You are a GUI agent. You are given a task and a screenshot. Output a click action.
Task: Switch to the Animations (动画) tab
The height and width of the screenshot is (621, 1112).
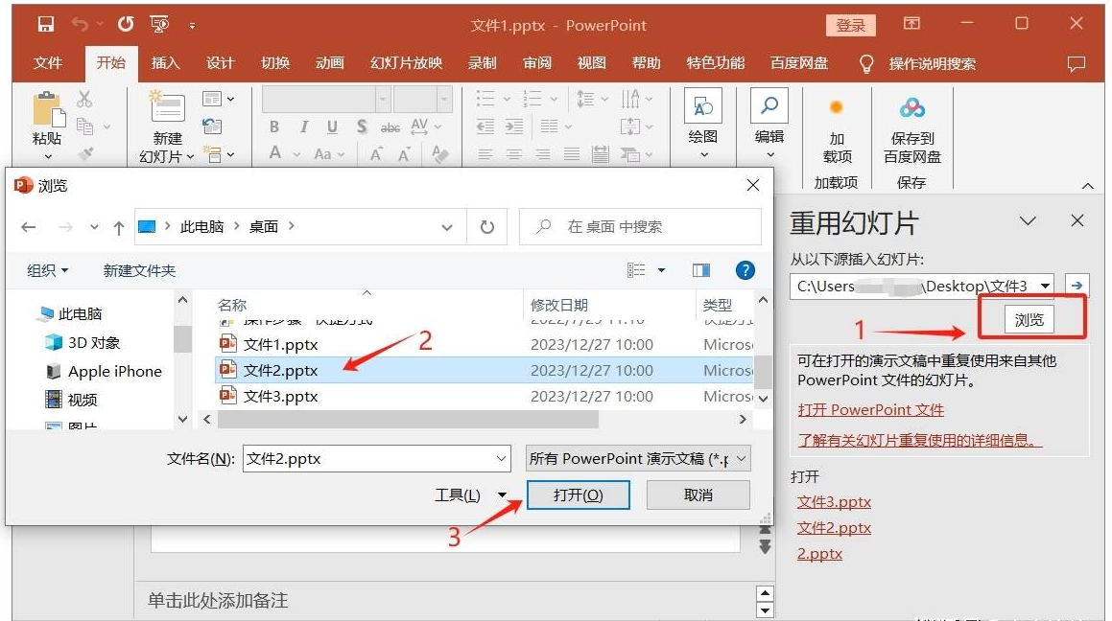point(330,63)
